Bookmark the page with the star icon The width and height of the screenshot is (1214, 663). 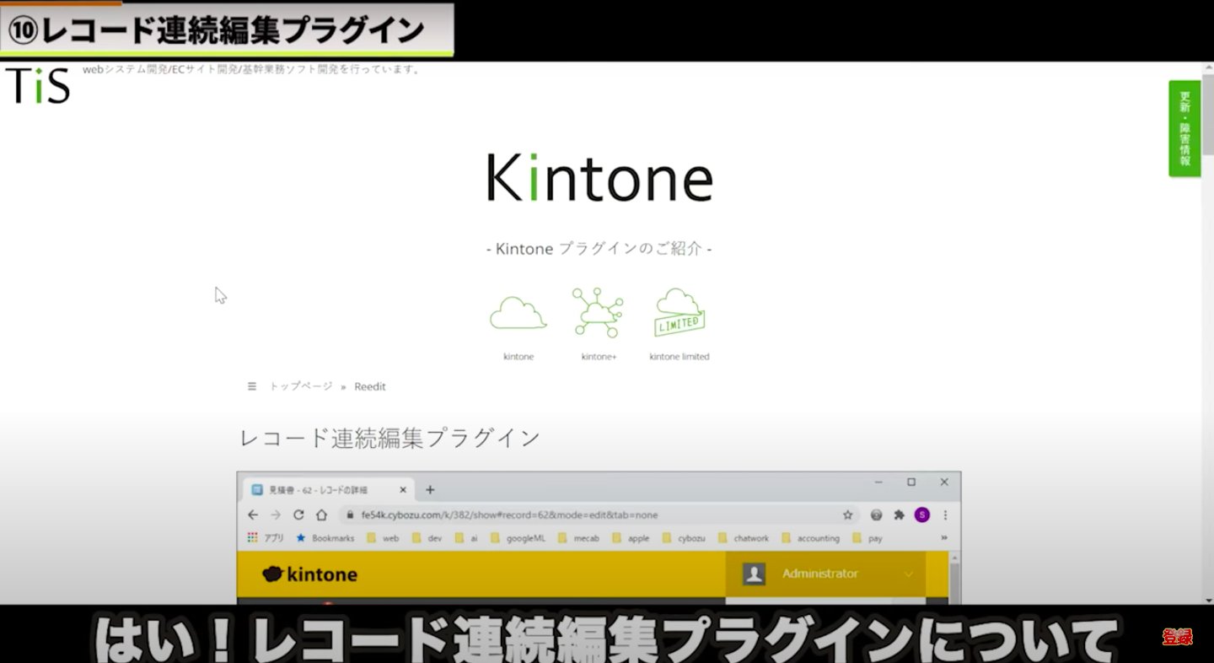(848, 515)
